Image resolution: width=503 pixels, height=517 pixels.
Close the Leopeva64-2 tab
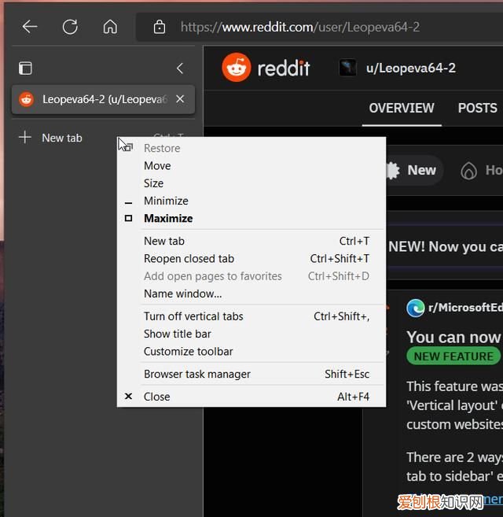(x=180, y=99)
